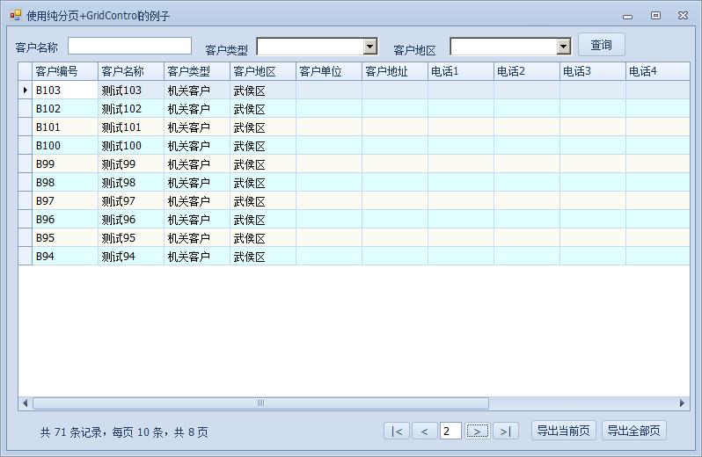Click the 查询 search button
This screenshot has height=457, width=702.
601,45
